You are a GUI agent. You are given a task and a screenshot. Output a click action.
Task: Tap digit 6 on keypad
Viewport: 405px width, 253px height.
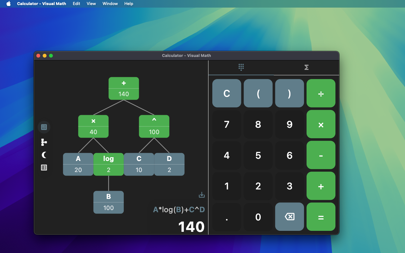coord(290,155)
